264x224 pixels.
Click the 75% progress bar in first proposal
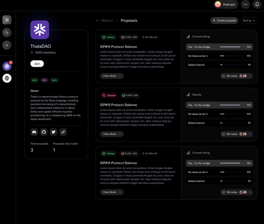pyautogui.click(x=232, y=47)
